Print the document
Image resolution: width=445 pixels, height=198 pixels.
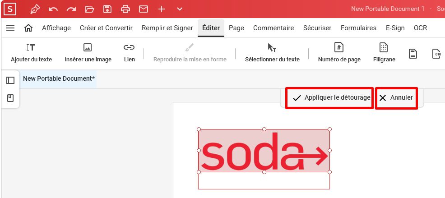click(125, 9)
